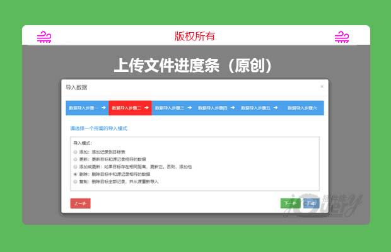Click the arrow after 数据导入步骤五

point(276,108)
